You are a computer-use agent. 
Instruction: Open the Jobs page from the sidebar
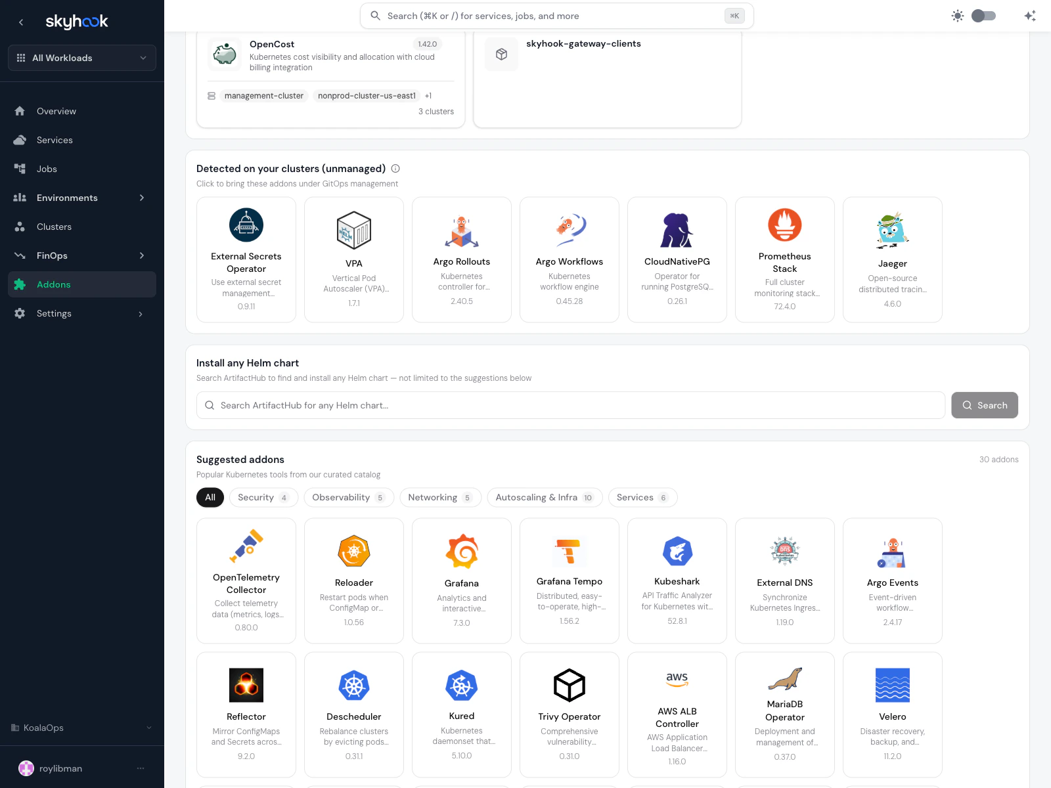[46, 169]
